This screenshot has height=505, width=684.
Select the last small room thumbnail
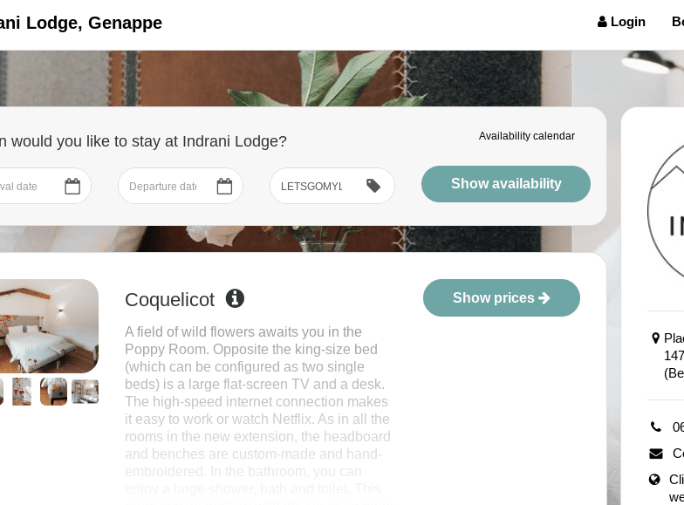point(85,392)
